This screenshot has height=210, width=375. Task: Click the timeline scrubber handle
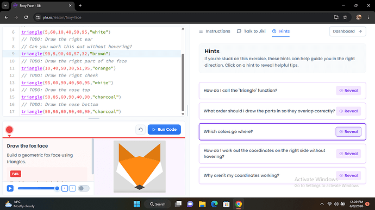point(57,188)
